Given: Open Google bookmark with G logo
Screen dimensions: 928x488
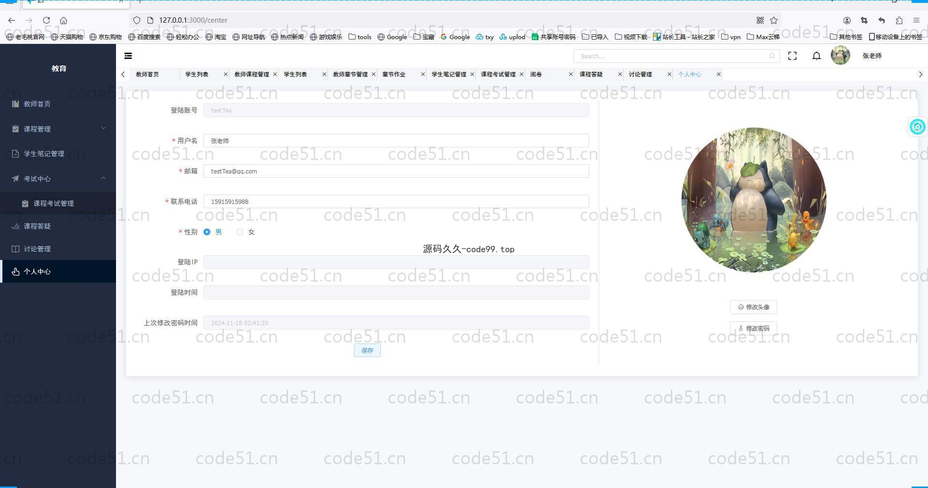Looking at the screenshot, I should coord(455,37).
